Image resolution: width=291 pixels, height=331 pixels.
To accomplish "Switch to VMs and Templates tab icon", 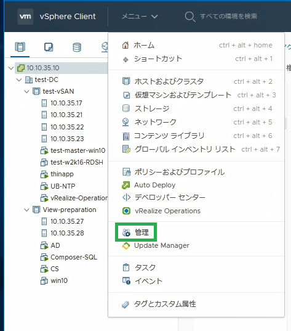I will click(49, 47).
